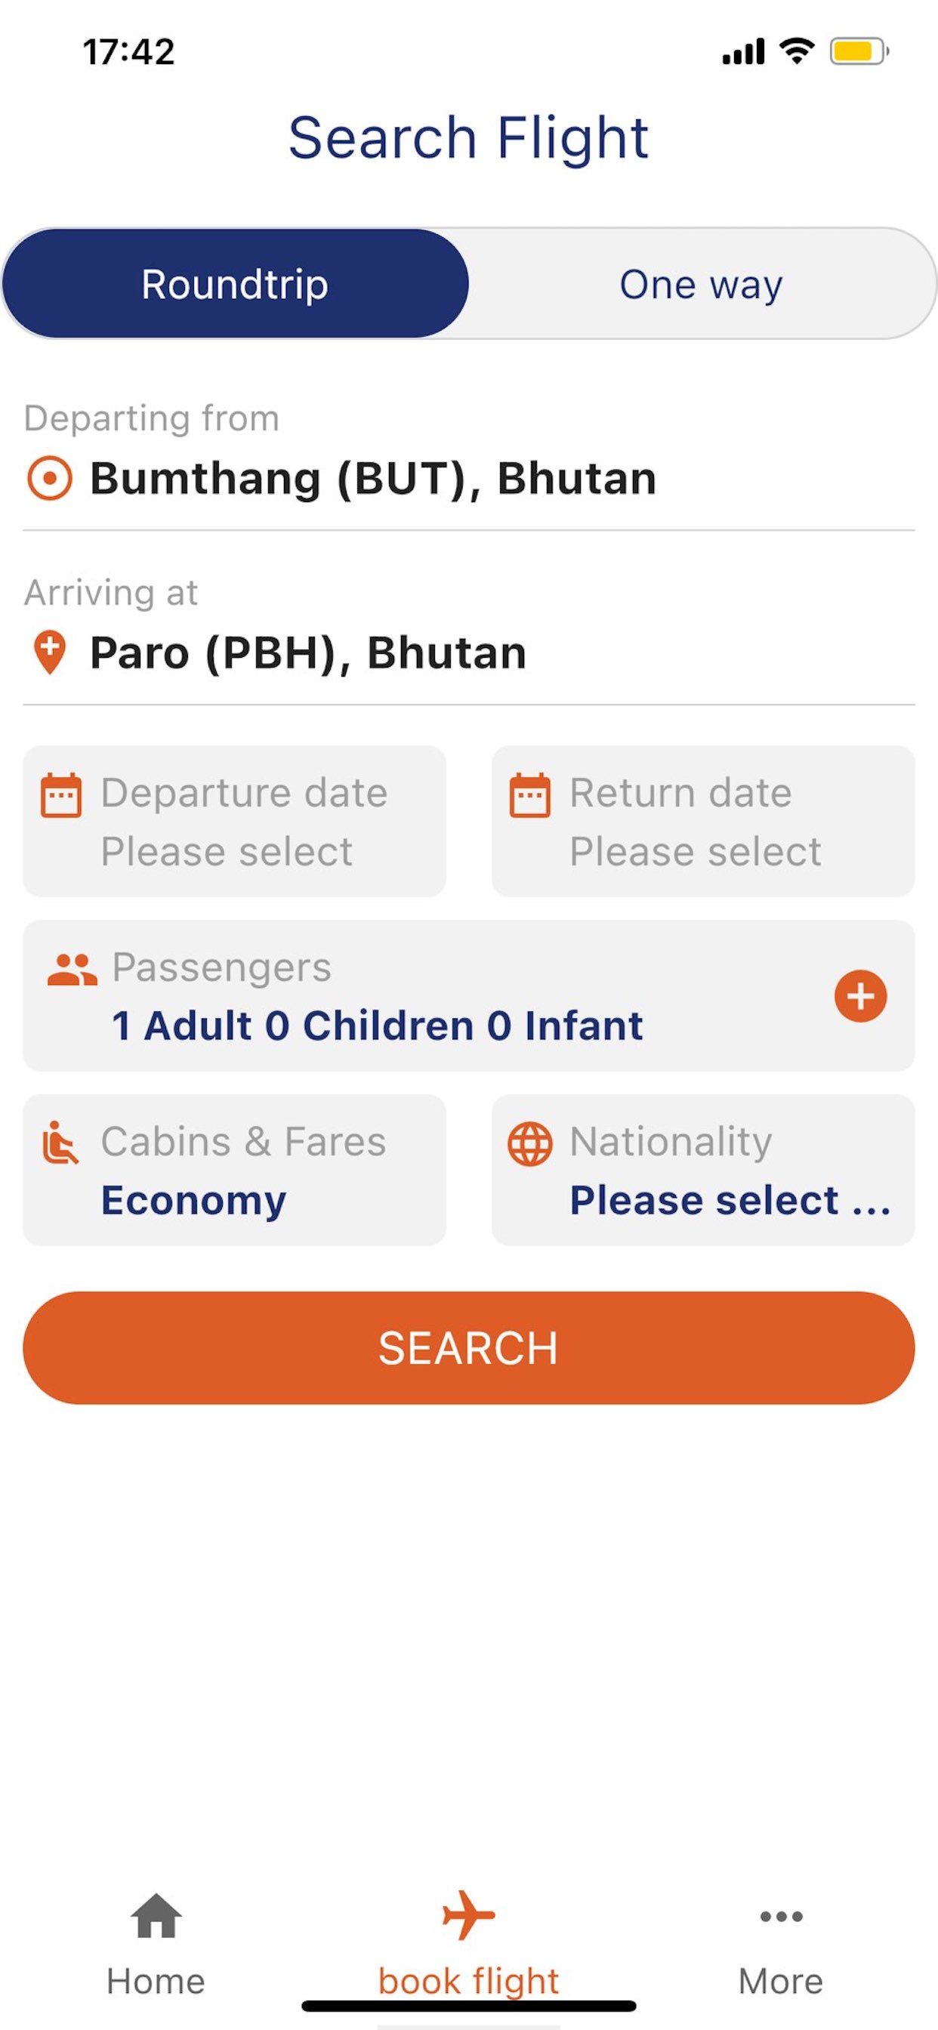Image resolution: width=938 pixels, height=2030 pixels.
Task: Tap the Cabins & Fares seat icon
Action: pyautogui.click(x=60, y=1143)
